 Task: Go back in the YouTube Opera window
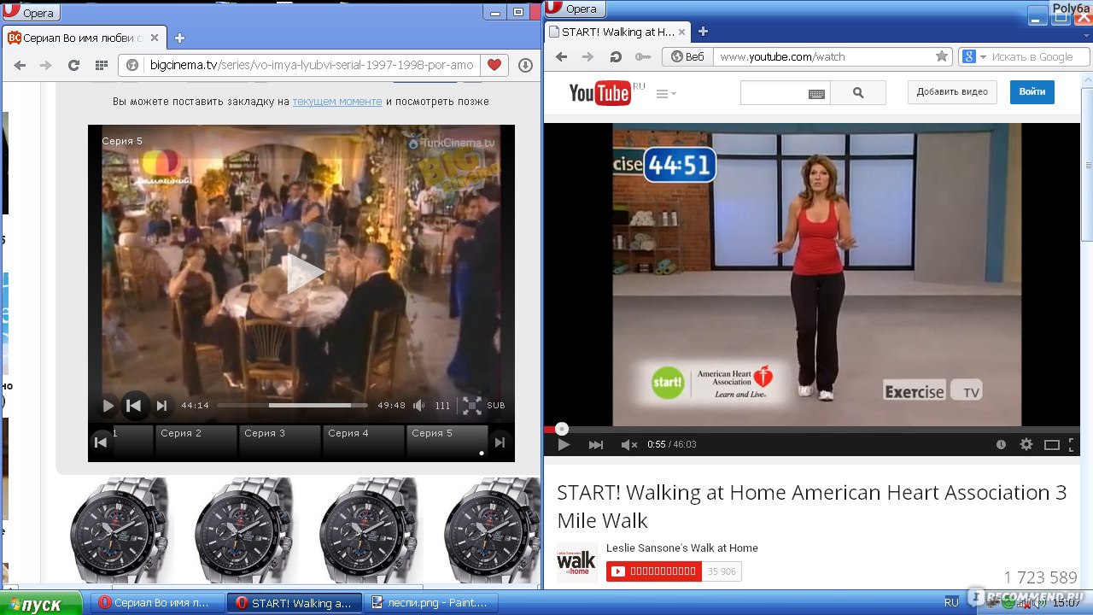coord(561,56)
